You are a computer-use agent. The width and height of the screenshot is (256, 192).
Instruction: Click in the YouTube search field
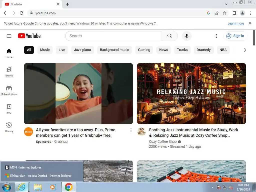click(114, 36)
